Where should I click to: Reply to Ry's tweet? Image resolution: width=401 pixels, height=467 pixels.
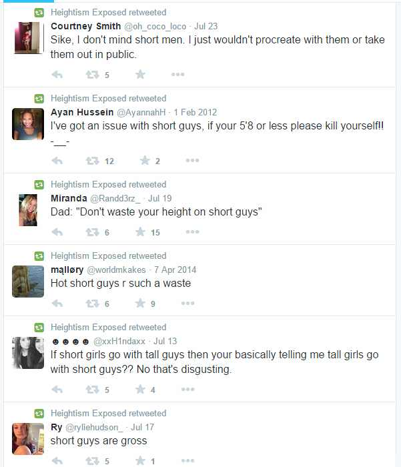coord(57,461)
